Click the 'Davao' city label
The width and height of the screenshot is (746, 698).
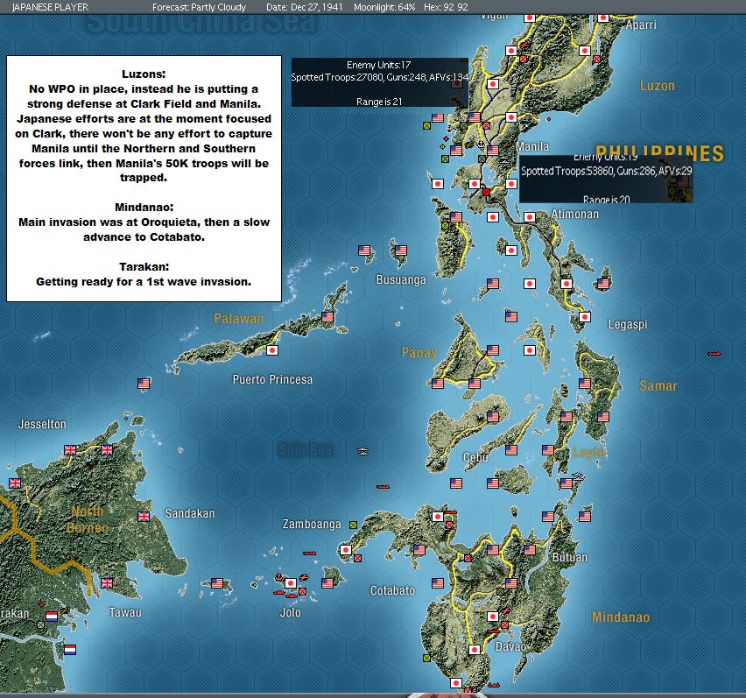click(510, 646)
